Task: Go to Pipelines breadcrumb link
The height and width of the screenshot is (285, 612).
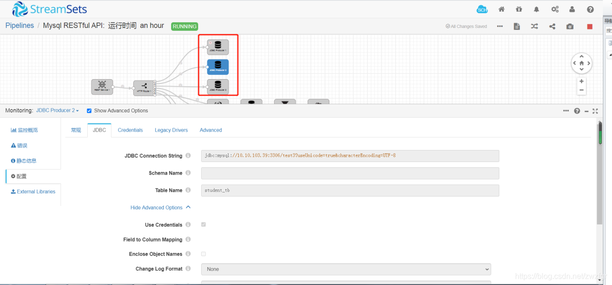Action: (x=20, y=26)
